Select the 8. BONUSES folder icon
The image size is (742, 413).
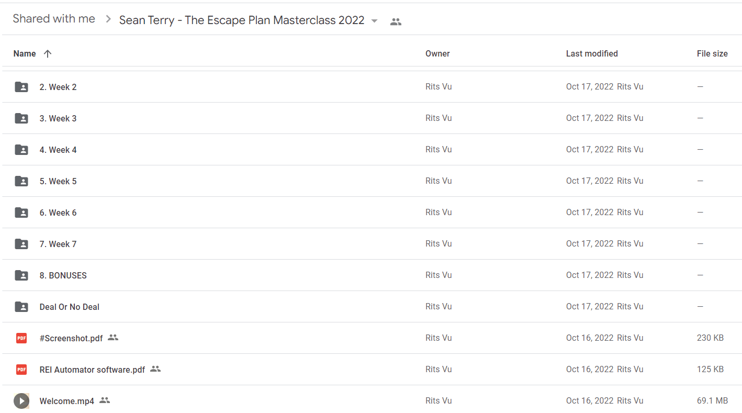coord(21,275)
